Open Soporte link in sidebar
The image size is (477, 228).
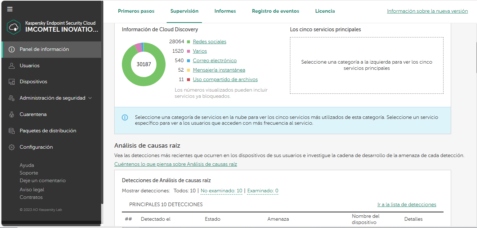[x=29, y=173]
